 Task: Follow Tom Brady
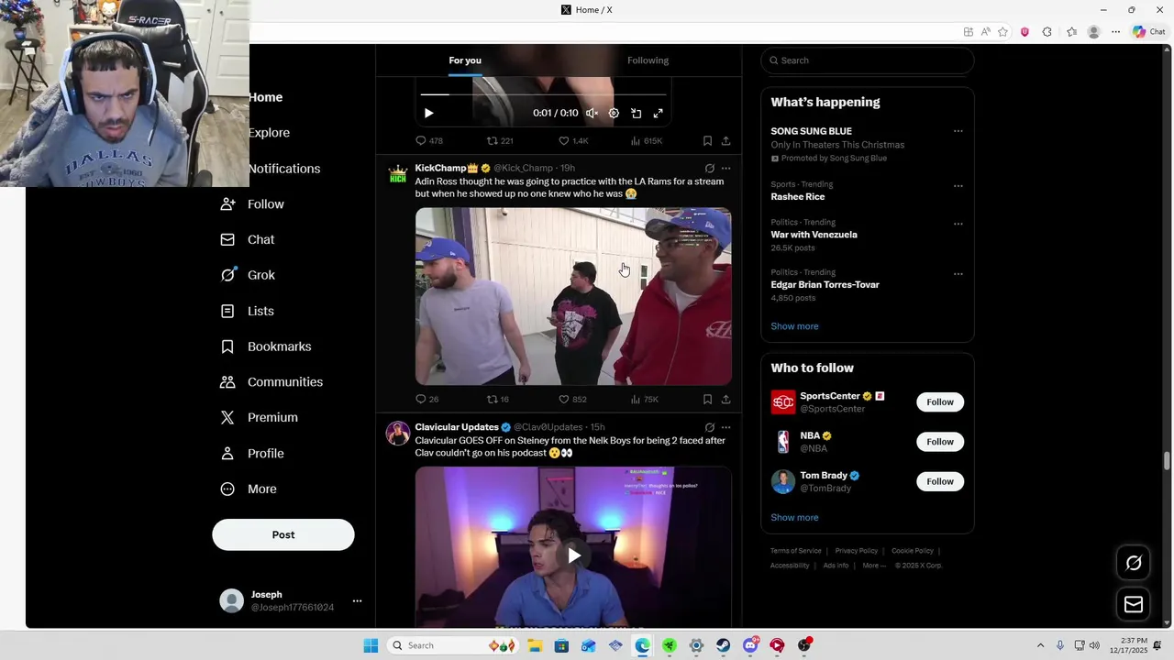(940, 481)
